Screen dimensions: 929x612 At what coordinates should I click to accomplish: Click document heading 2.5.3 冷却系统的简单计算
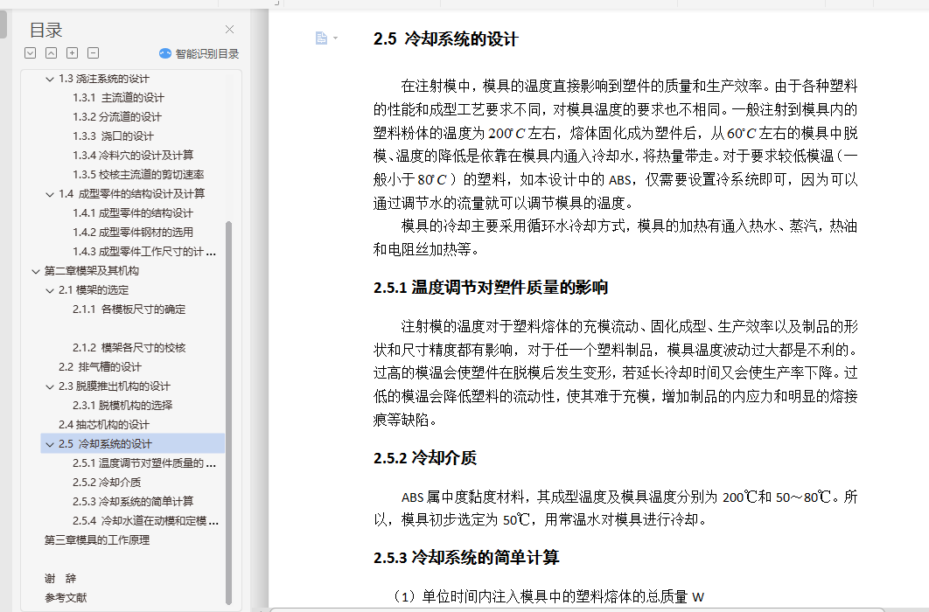click(x=466, y=558)
